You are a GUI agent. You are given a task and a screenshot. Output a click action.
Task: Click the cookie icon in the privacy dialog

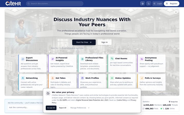pos(48,93)
